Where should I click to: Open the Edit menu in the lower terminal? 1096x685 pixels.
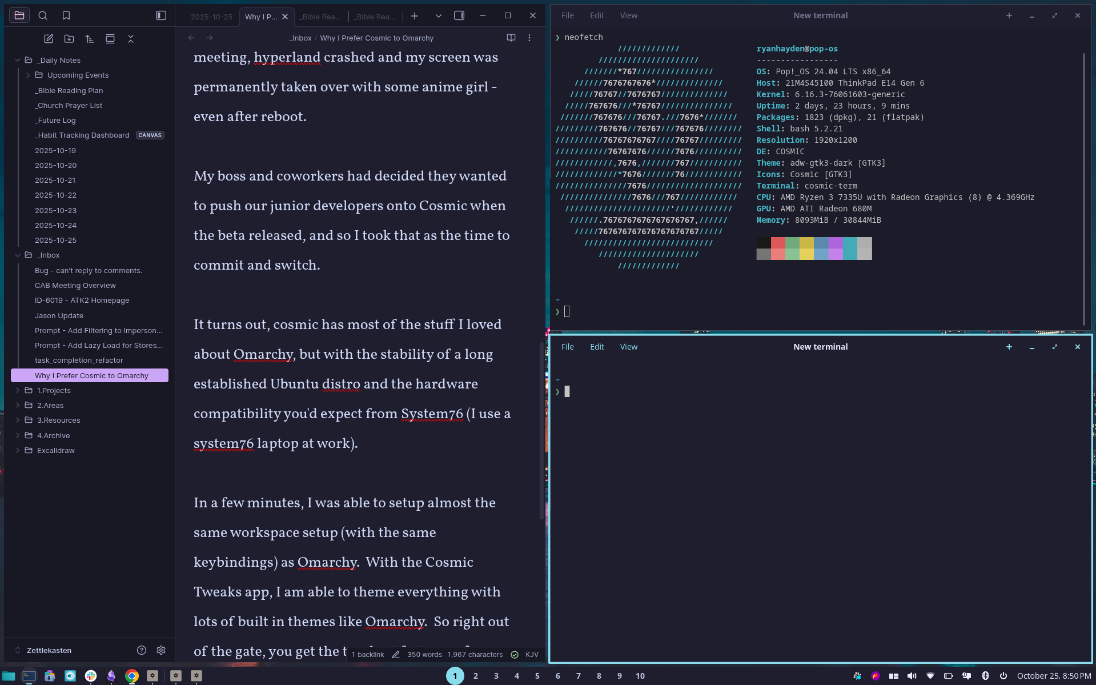tap(597, 347)
